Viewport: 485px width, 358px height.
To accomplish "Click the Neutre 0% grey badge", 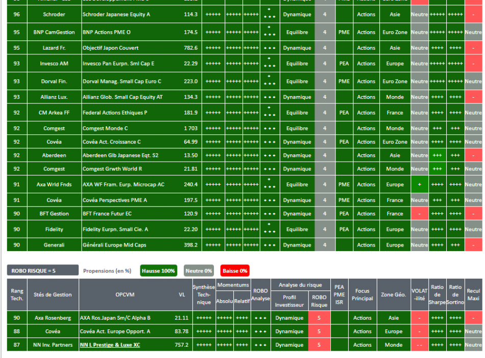I will (199, 271).
